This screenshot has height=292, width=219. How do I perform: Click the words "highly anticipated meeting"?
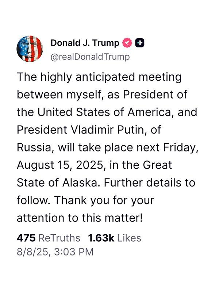click(111, 77)
